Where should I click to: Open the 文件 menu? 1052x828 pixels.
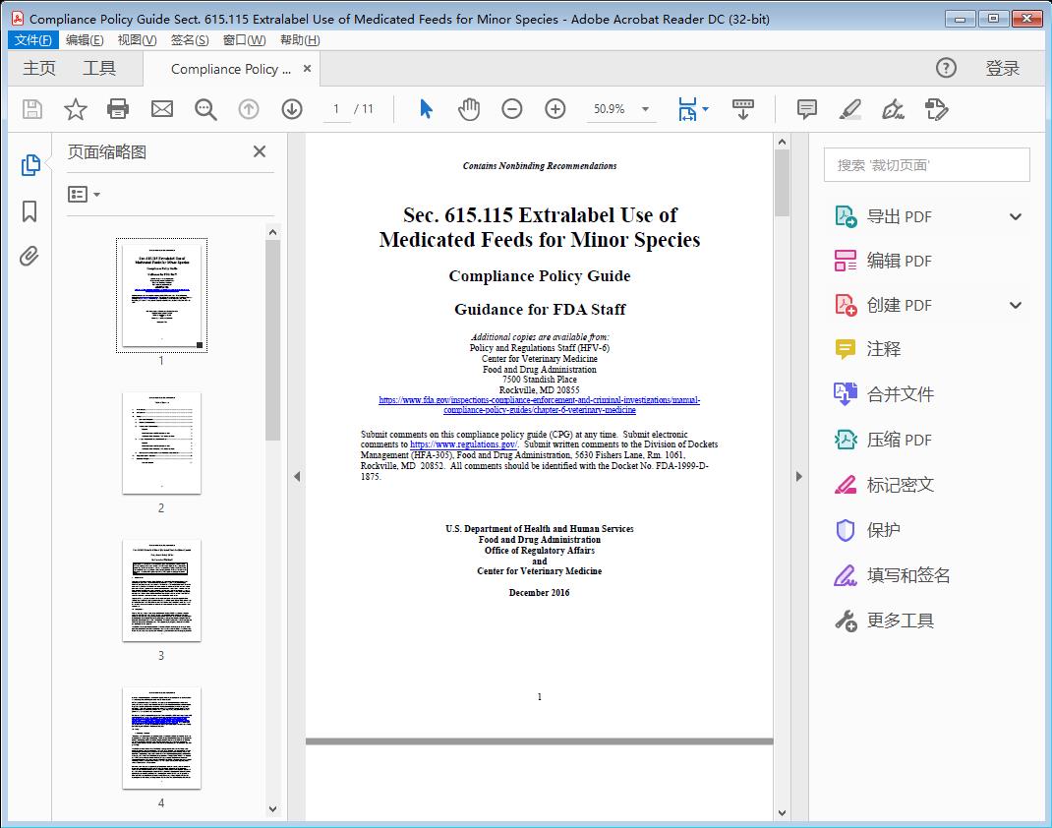click(x=32, y=39)
